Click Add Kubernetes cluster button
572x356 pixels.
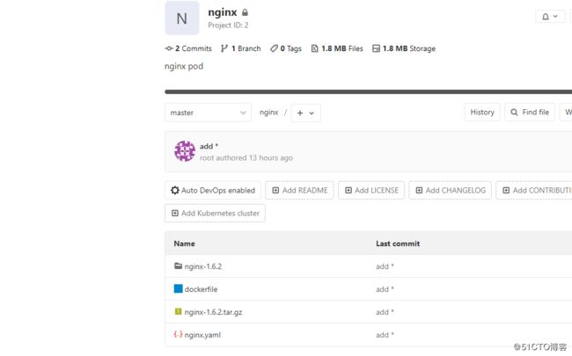tap(216, 214)
